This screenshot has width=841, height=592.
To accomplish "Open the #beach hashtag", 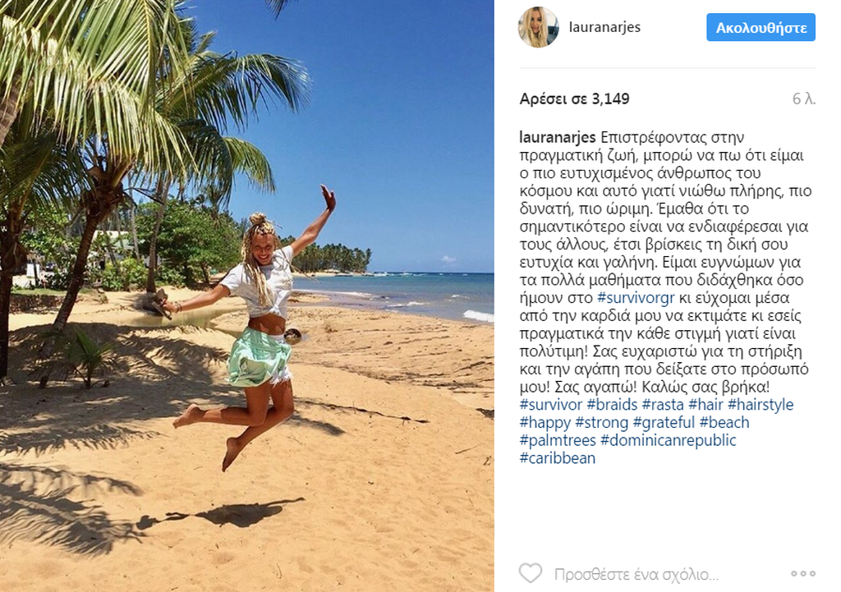I will pos(724,423).
